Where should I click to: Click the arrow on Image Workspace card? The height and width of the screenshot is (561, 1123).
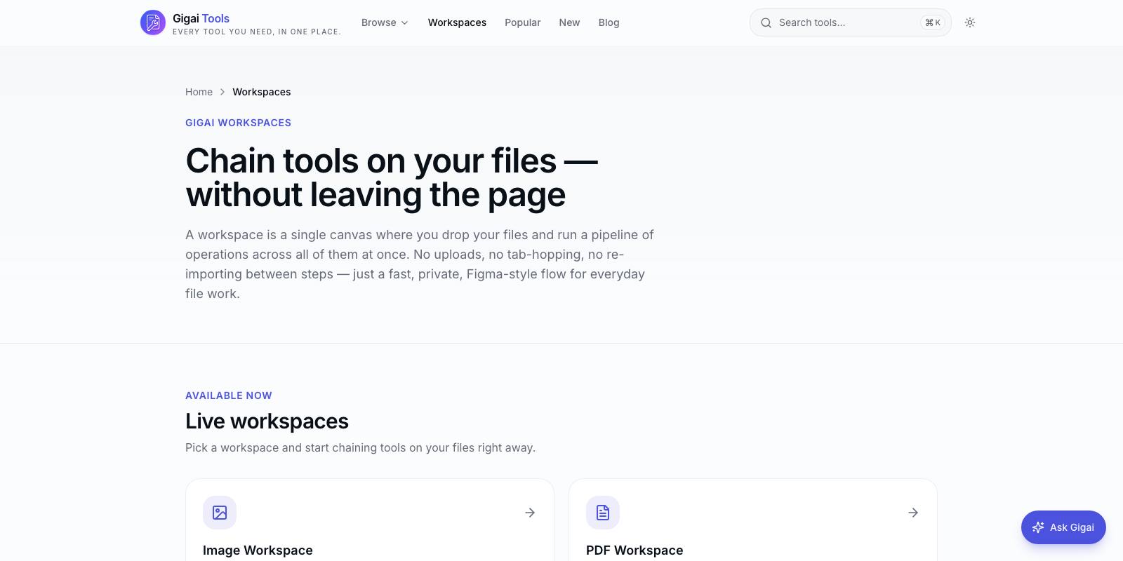530,513
